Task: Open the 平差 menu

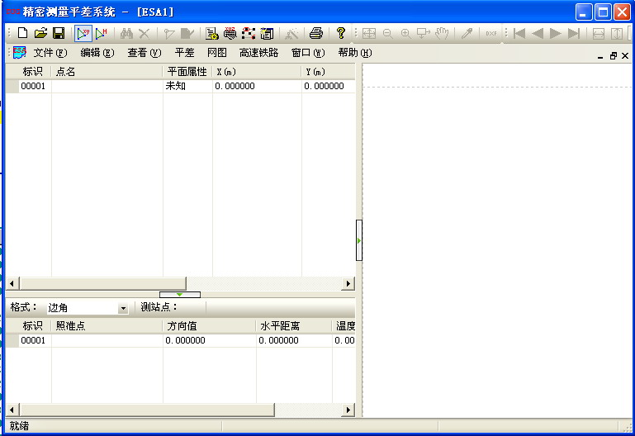Action: pyautogui.click(x=185, y=53)
